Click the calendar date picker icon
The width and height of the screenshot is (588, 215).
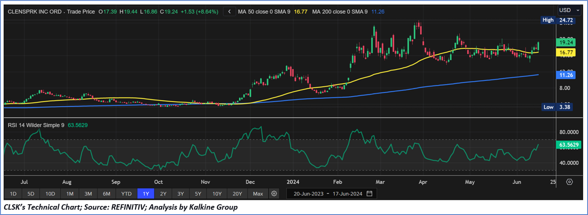click(x=370, y=194)
